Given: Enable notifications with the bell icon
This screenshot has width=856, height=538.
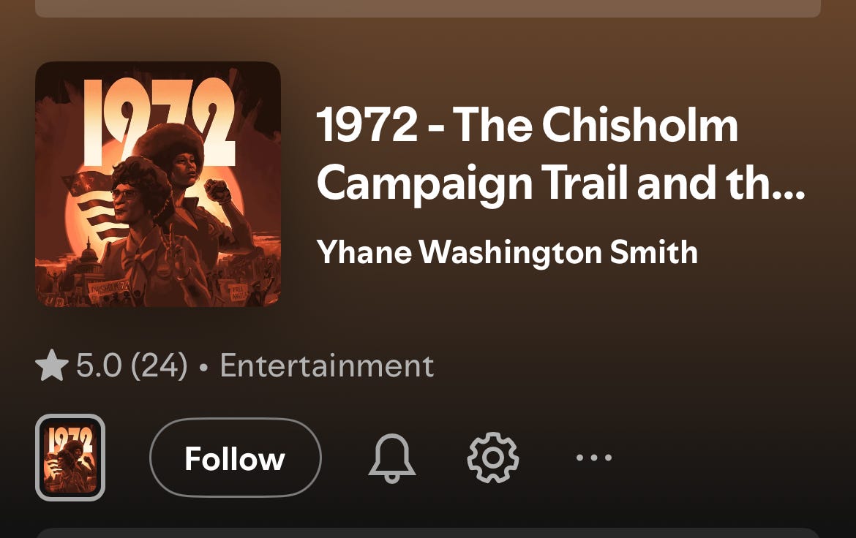Looking at the screenshot, I should click(392, 458).
